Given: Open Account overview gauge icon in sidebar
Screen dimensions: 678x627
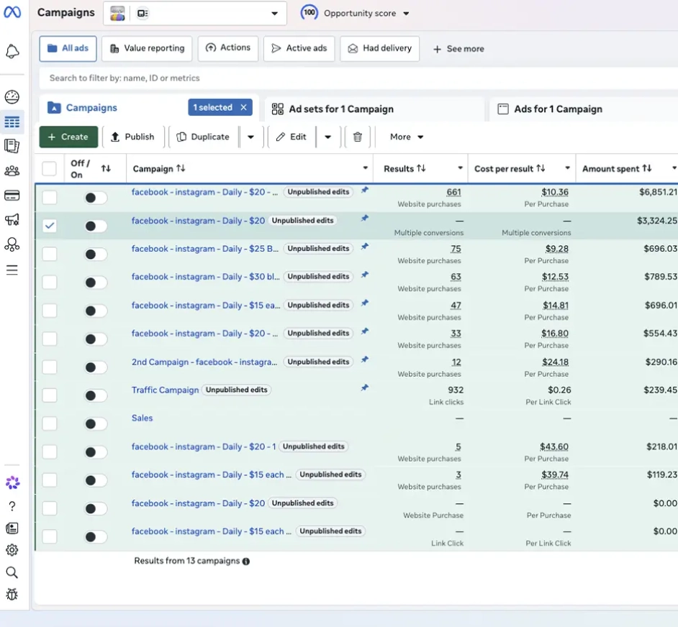Looking at the screenshot, I should point(12,97).
